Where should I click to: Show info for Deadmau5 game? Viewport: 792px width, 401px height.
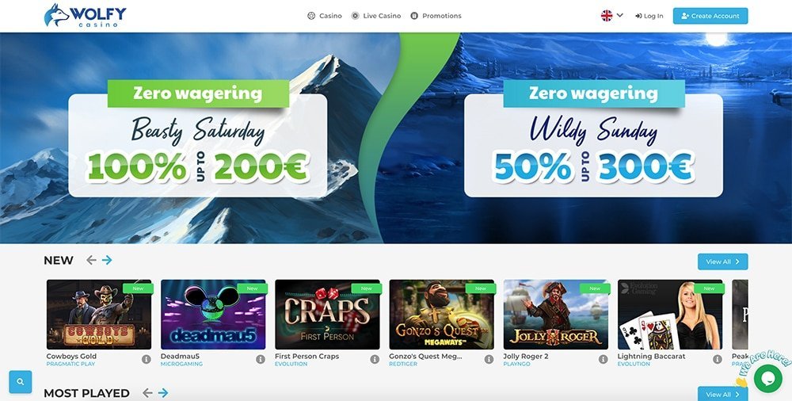(260, 359)
